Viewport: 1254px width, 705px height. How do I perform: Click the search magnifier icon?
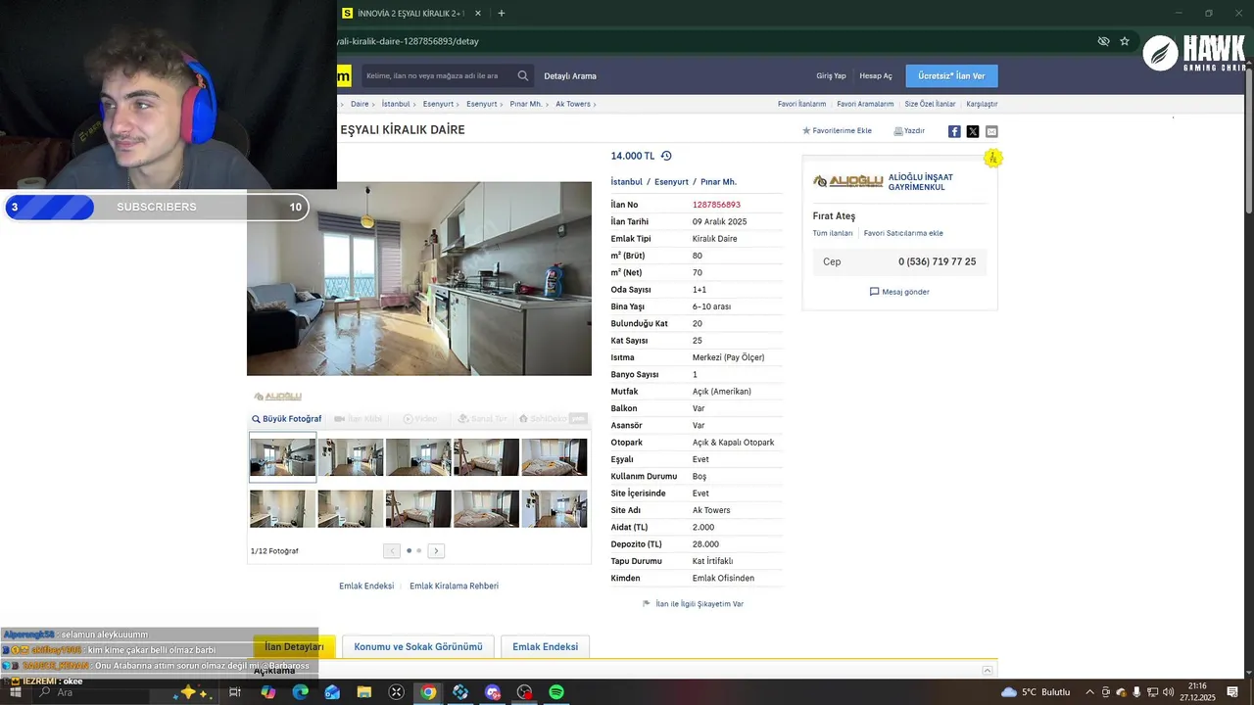(523, 75)
